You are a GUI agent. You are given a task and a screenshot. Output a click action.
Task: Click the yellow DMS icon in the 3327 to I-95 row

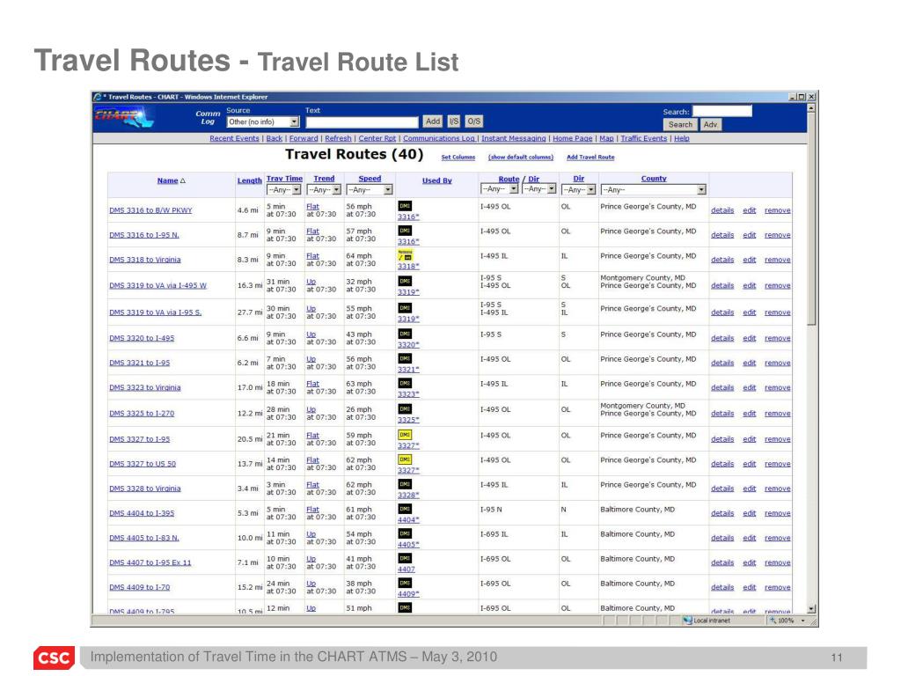[x=405, y=435]
